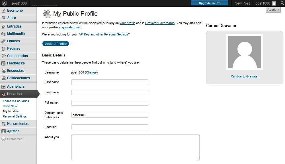Expand the Ayuda help dropdown
The image size is (285, 164).
point(273,10)
